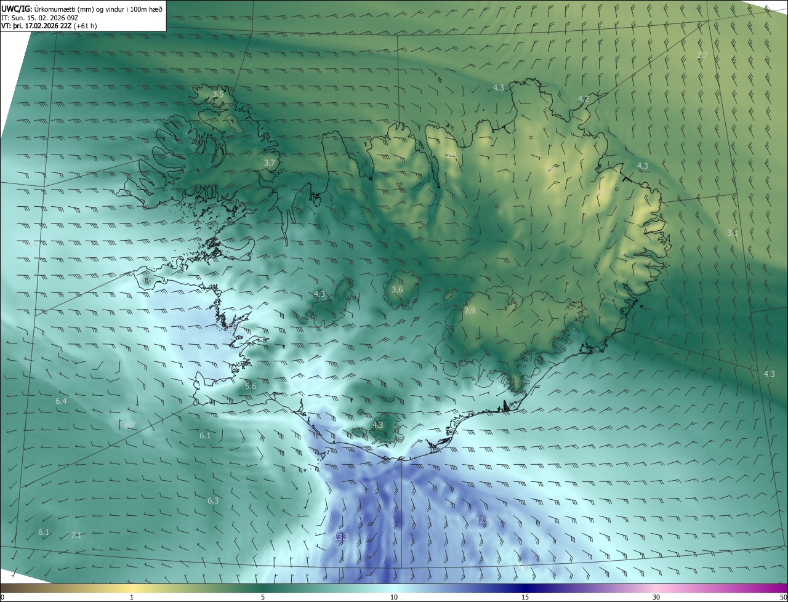Click the 5 tick label on color scale
This screenshot has width=788, height=602.
[263, 597]
